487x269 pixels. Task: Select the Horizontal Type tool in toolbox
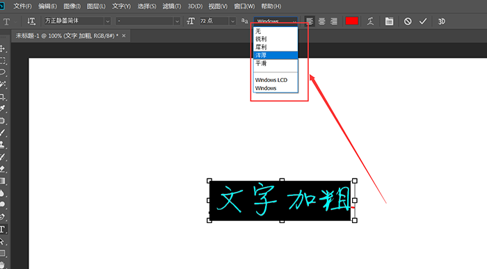3,229
